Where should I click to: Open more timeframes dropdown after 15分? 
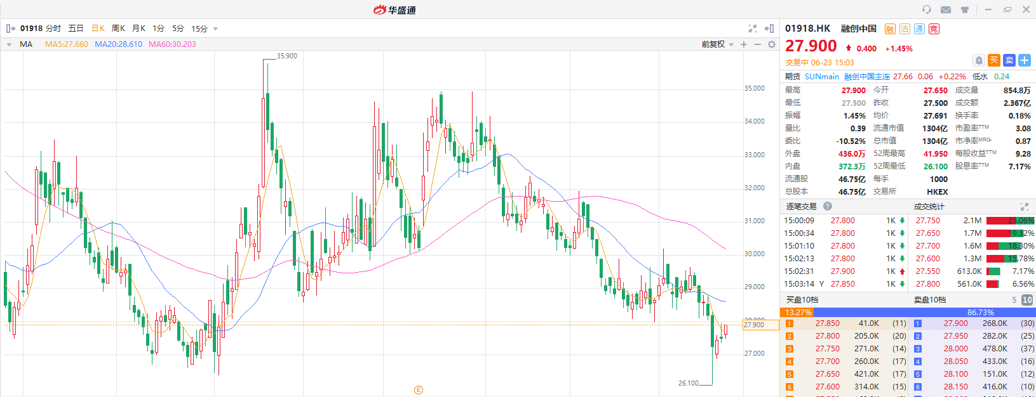(215, 29)
